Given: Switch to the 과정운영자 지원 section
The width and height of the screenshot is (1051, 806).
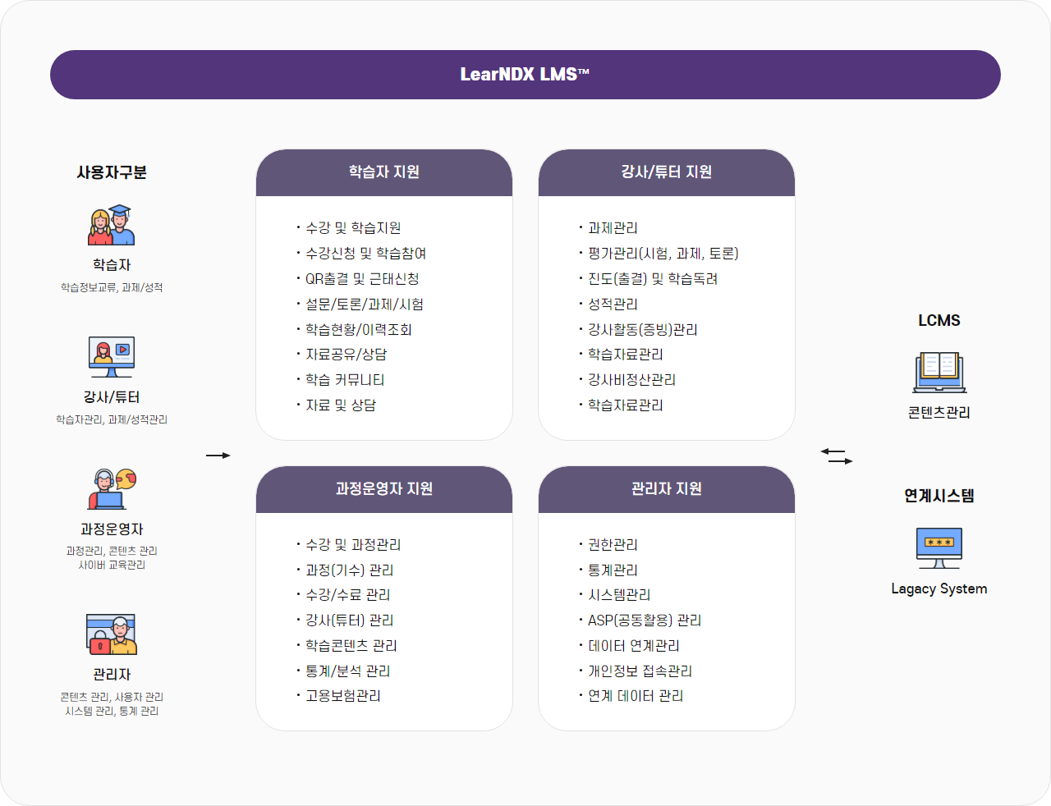Looking at the screenshot, I should [384, 489].
